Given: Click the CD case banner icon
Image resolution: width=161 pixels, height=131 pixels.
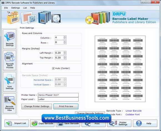Looking at the screenshot, I should [x=56, y=19].
